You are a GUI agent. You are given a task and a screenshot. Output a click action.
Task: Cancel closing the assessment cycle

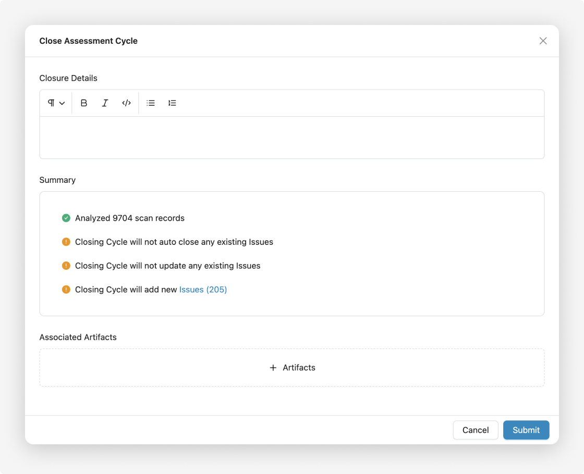coord(475,430)
